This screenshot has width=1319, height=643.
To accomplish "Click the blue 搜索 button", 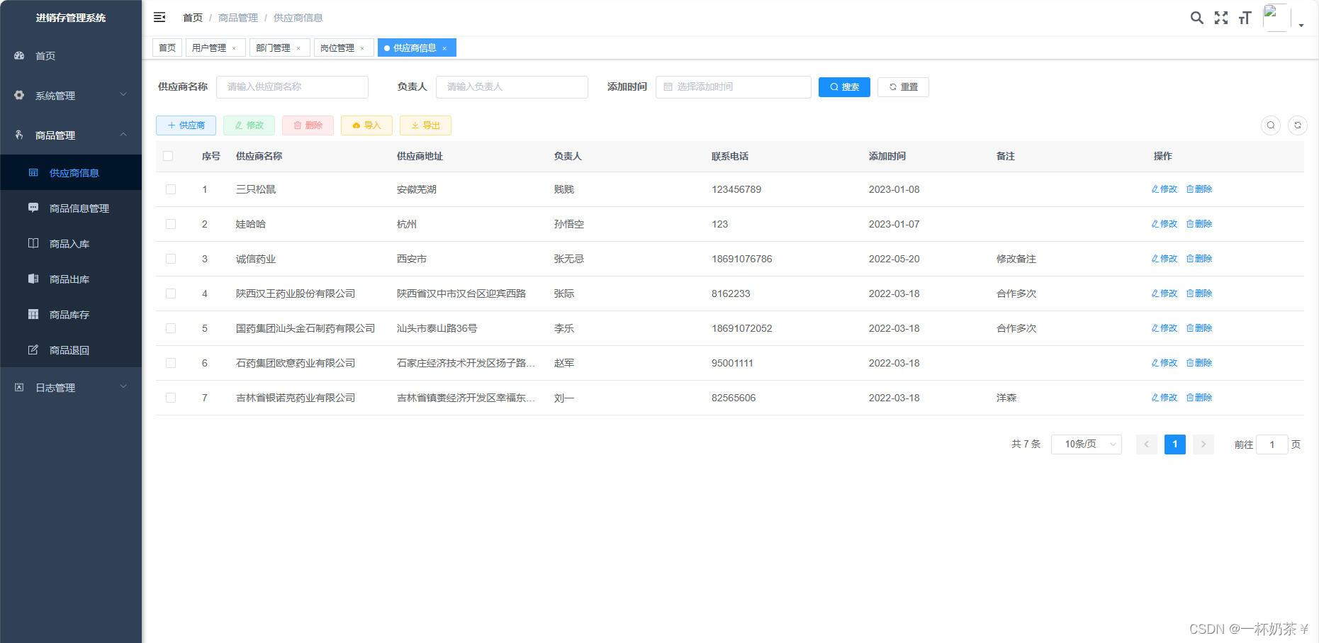I will [844, 86].
